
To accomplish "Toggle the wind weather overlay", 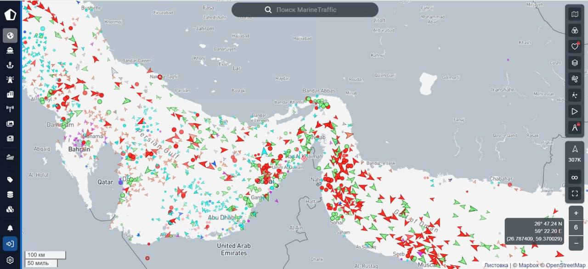I will tap(574, 79).
